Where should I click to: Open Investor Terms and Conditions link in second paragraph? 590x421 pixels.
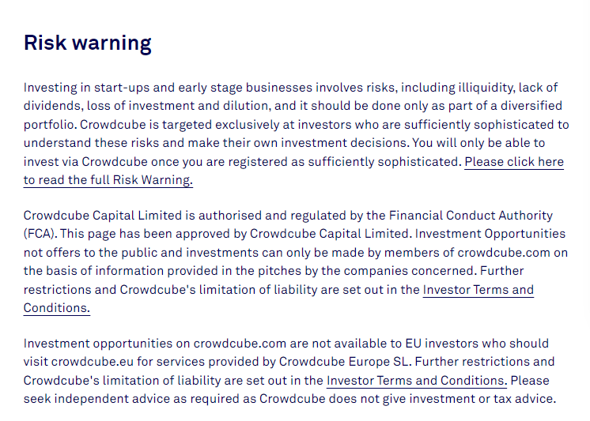pos(478,289)
